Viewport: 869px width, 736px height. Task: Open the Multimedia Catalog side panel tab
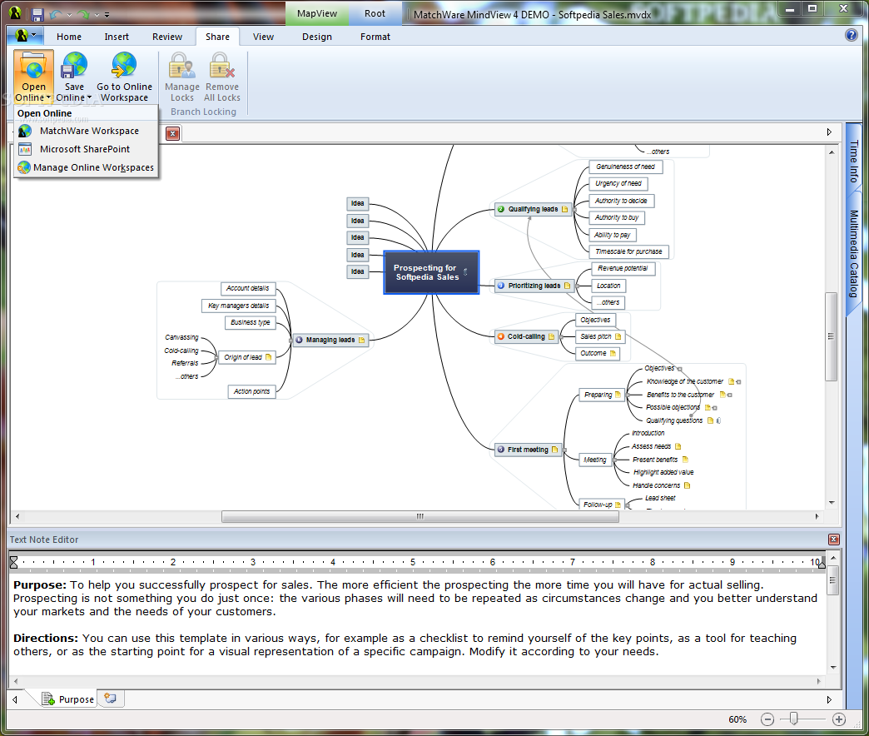coord(853,254)
